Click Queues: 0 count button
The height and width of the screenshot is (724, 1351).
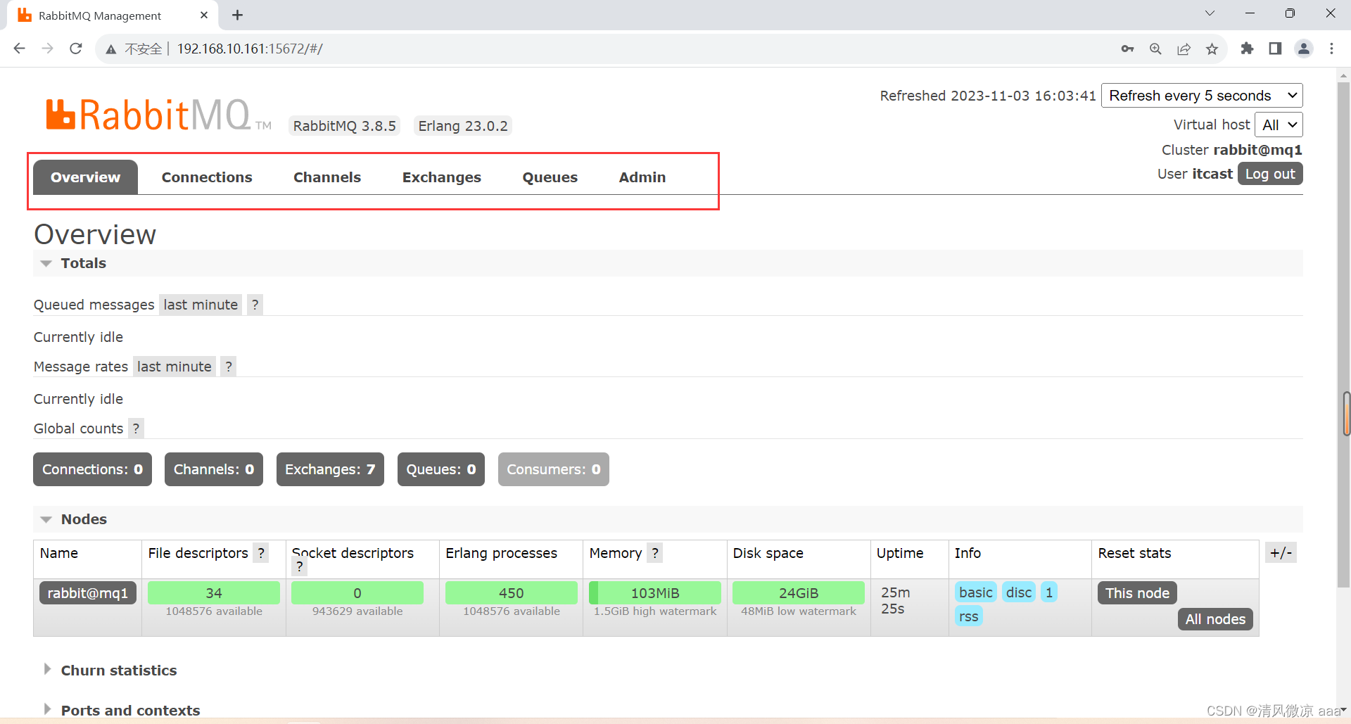click(441, 469)
